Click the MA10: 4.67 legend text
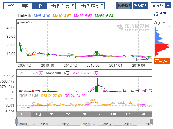Viewport: 173px width, 129px height. click(x=62, y=16)
